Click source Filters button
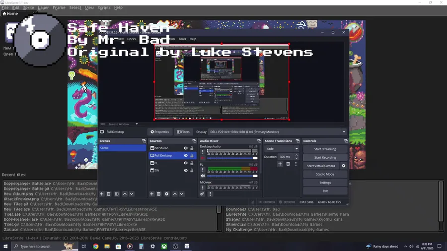The image size is (447, 251). (x=183, y=132)
